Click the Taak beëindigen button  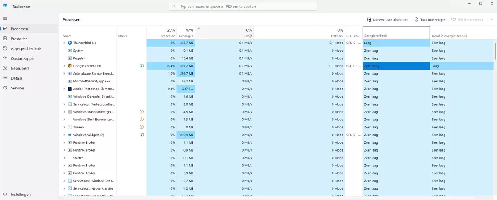tap(429, 19)
